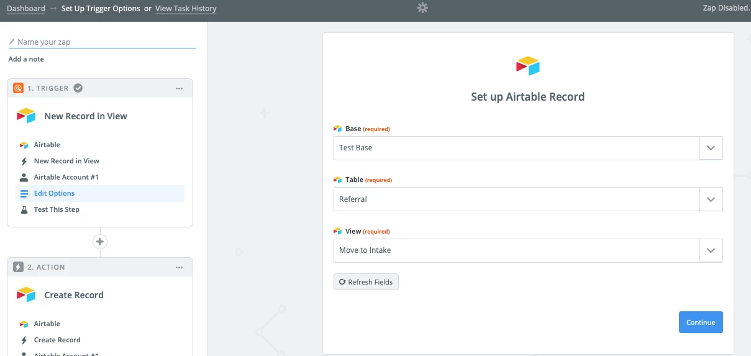Click the orange trigger step icon

point(19,88)
